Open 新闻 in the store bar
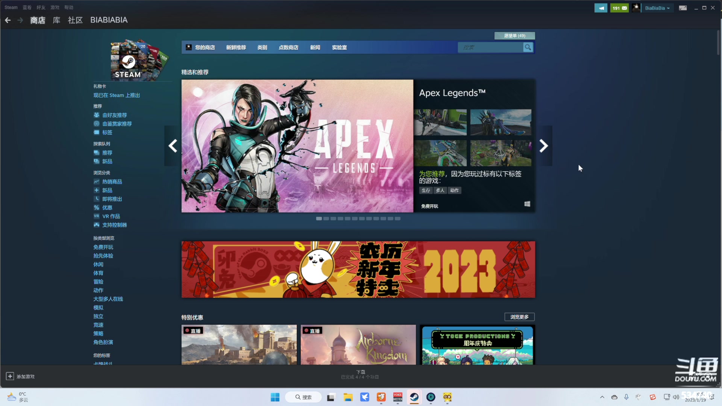Viewport: 722px width, 406px height. click(315, 47)
